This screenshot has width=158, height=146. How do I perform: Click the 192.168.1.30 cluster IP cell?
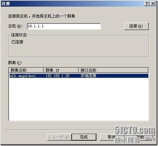(x=57, y=76)
